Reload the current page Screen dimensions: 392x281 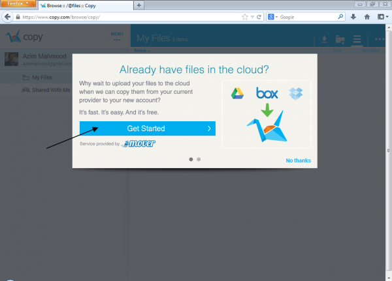point(259,17)
